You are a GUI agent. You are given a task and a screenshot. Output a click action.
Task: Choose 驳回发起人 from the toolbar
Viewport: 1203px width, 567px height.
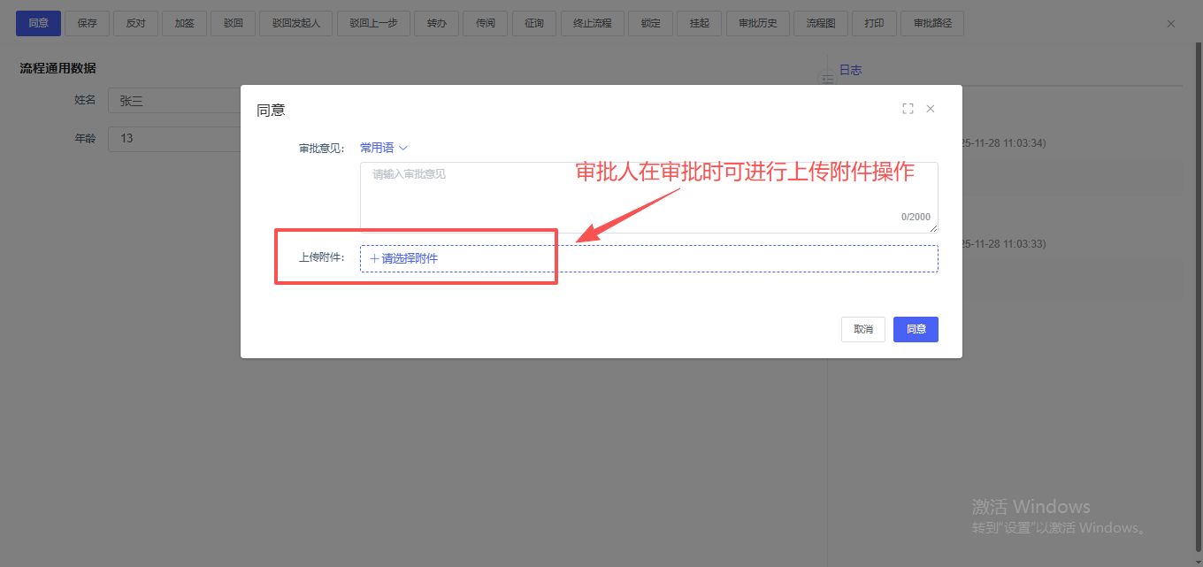coord(296,24)
